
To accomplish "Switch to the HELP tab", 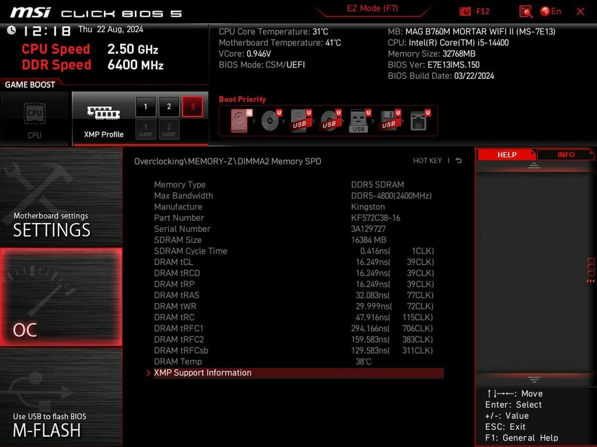I will (x=507, y=155).
